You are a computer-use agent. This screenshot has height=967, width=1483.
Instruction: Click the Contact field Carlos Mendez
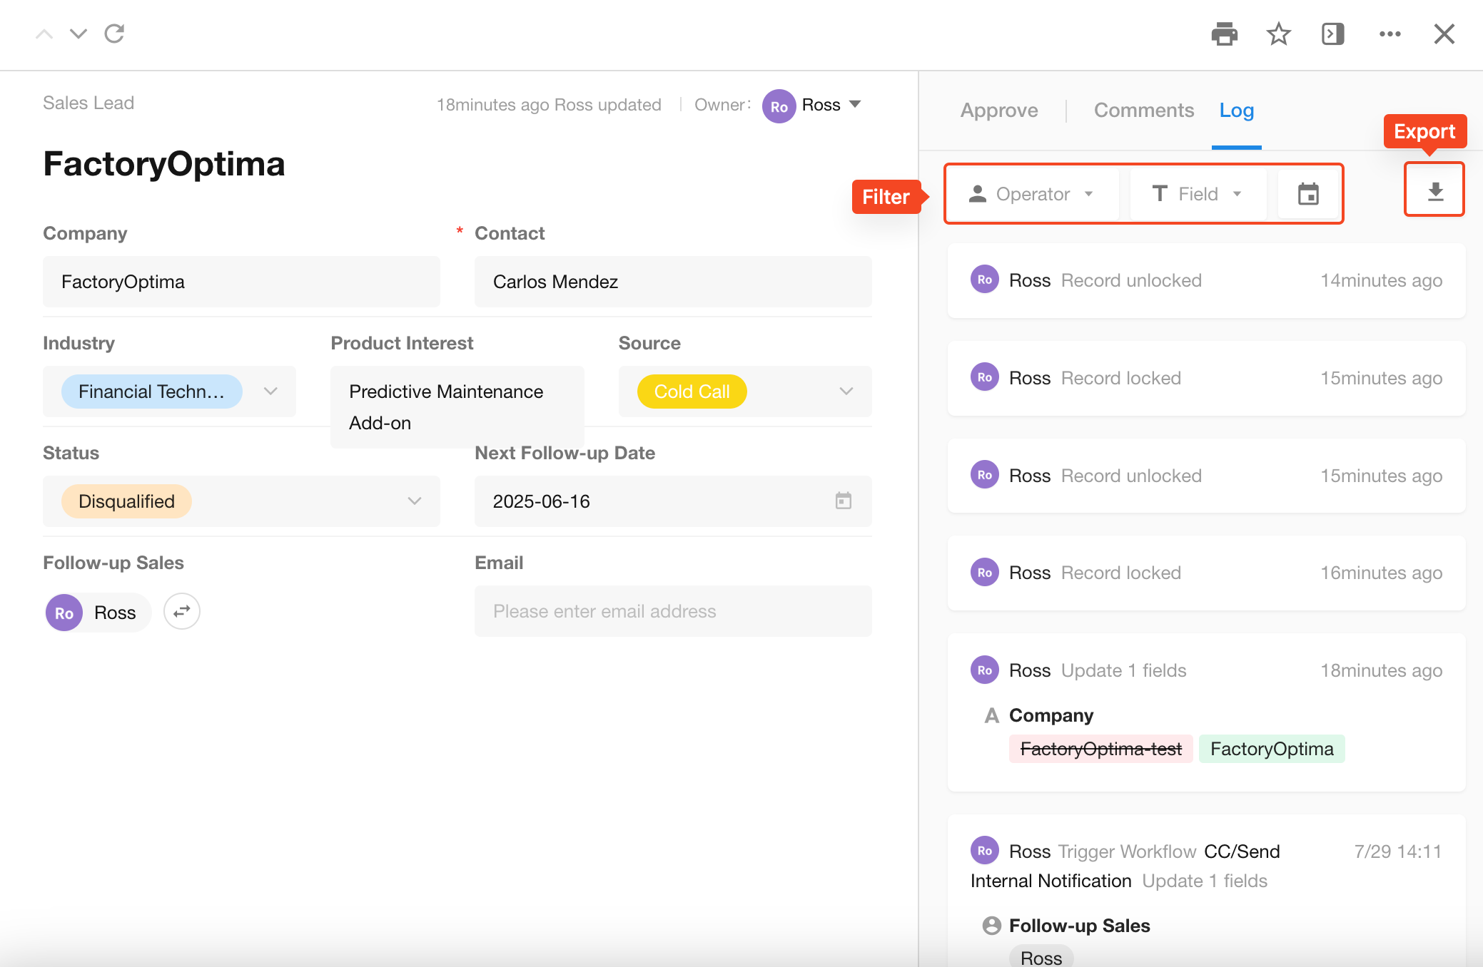pyautogui.click(x=672, y=282)
